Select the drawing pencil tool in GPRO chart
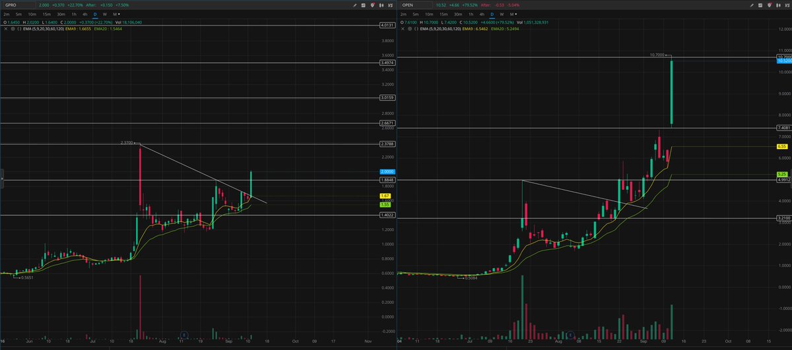This screenshot has height=350, width=792. click(x=354, y=5)
